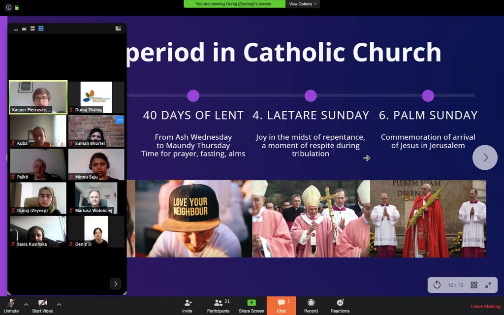The image size is (504, 315).
Task: Go to next page of video participants
Action: coord(115,283)
